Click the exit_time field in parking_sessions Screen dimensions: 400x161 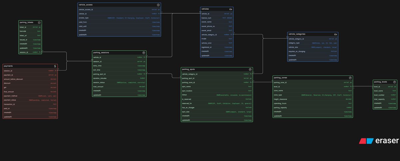click(119, 70)
